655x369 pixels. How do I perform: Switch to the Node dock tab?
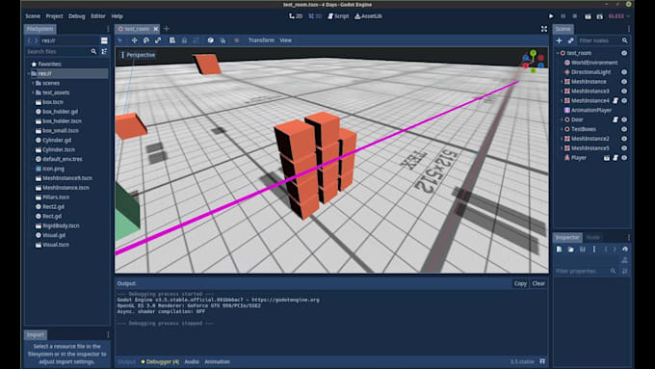tap(592, 237)
